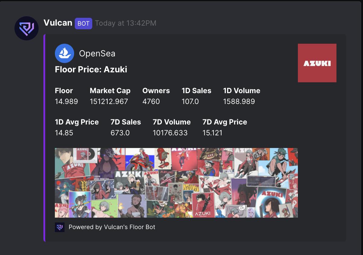Viewport: 363px width, 255px height.
Task: Click the BOT badge next to Vulcan
Action: pos(84,23)
